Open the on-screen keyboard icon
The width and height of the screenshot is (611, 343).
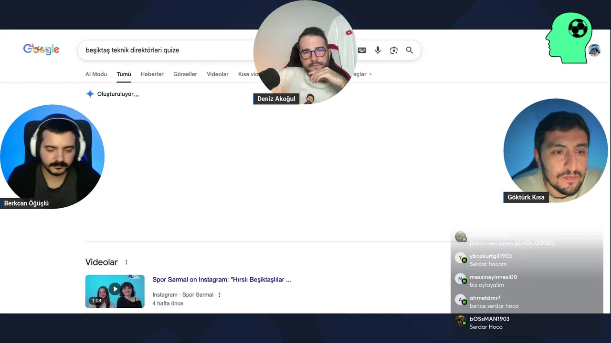tap(362, 50)
